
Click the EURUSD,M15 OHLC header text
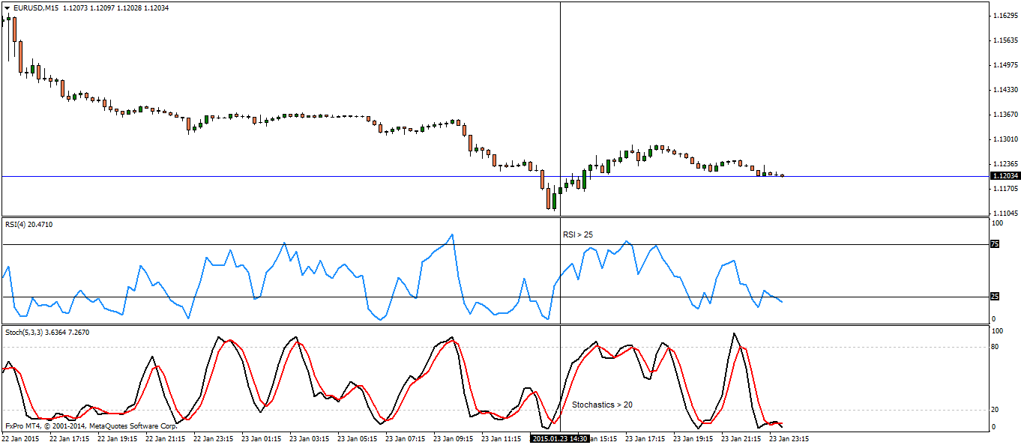pyautogui.click(x=91, y=8)
